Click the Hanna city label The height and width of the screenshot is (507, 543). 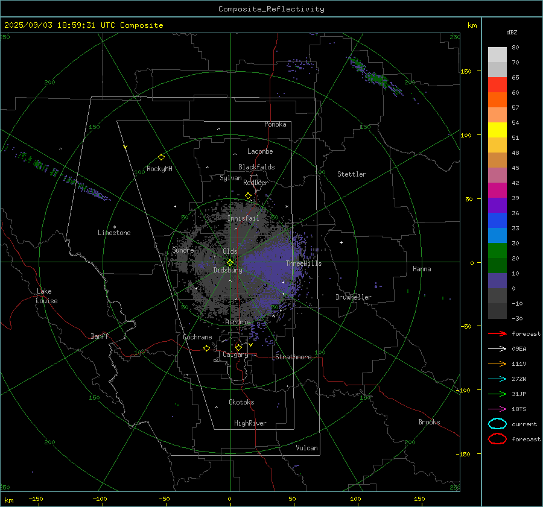tap(422, 269)
